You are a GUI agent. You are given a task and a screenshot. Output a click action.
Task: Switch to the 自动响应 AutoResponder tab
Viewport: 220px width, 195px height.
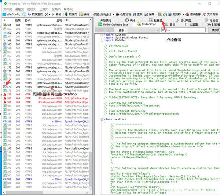pos(184,20)
